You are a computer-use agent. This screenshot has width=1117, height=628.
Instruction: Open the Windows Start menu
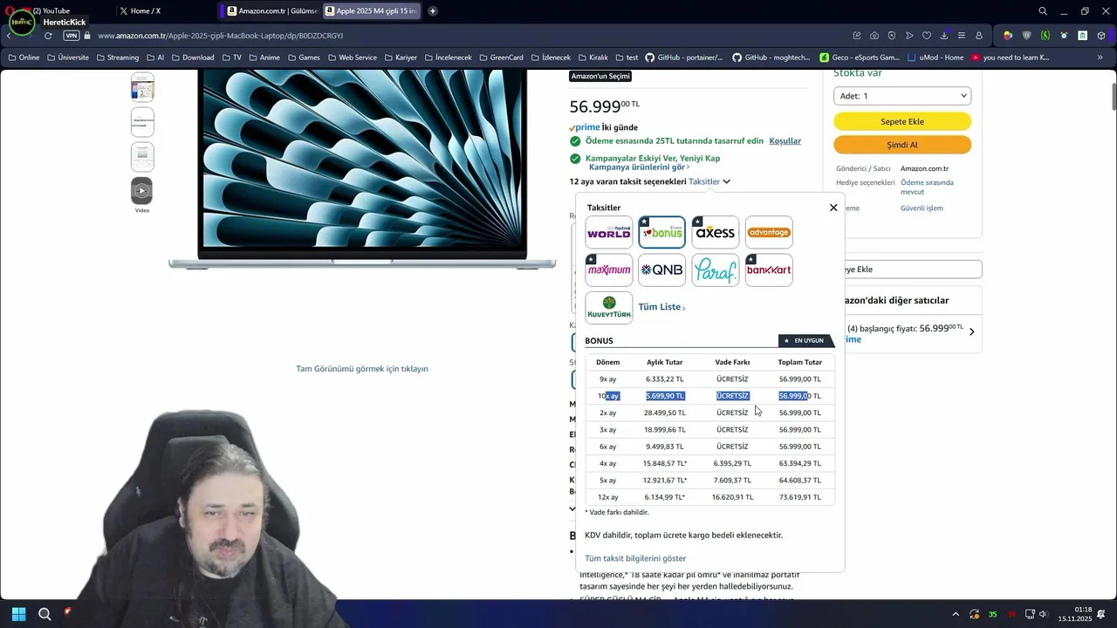click(18, 614)
